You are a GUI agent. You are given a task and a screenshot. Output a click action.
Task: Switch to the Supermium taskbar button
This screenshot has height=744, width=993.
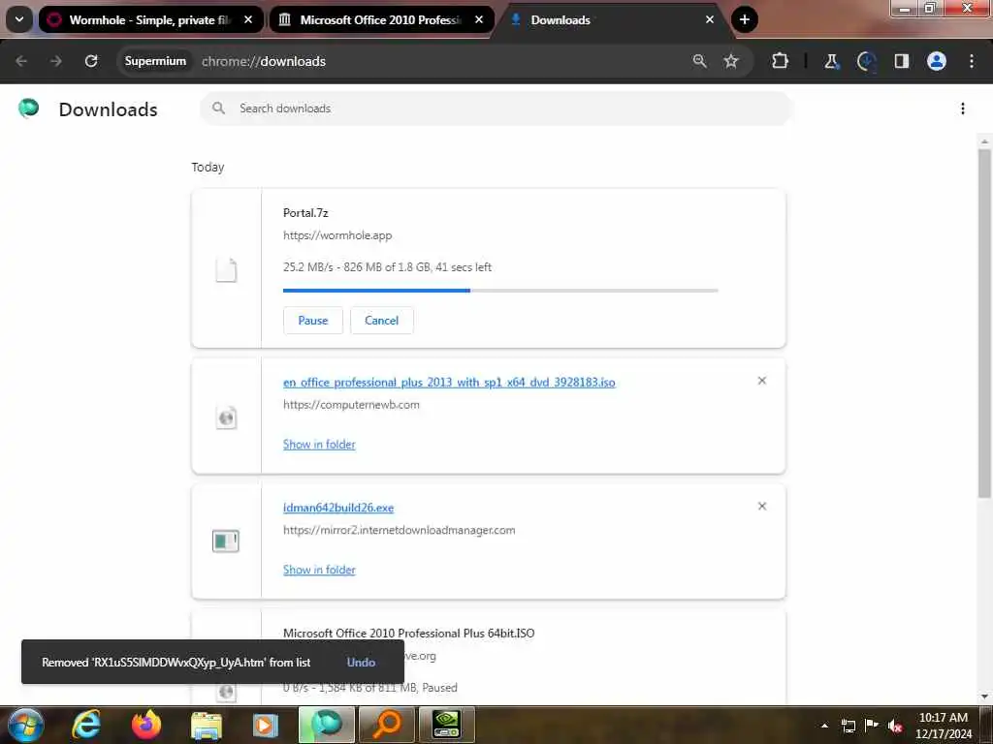coord(327,725)
